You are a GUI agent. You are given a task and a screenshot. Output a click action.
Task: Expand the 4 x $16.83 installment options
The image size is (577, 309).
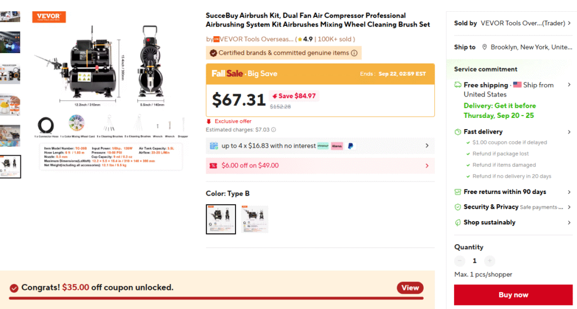coord(427,146)
